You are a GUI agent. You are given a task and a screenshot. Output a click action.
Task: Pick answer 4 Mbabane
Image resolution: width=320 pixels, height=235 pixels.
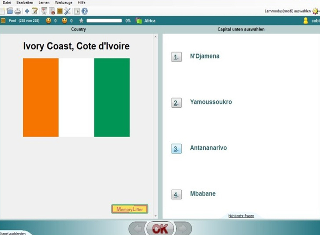click(176, 195)
